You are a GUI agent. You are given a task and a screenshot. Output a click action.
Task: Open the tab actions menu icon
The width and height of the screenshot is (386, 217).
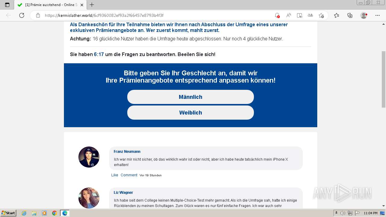click(x=7, y=5)
